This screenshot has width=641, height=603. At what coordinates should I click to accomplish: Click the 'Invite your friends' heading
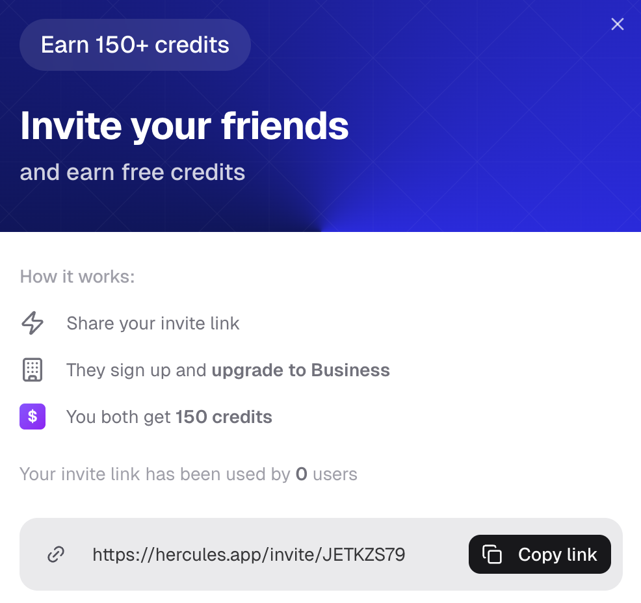tap(184, 126)
